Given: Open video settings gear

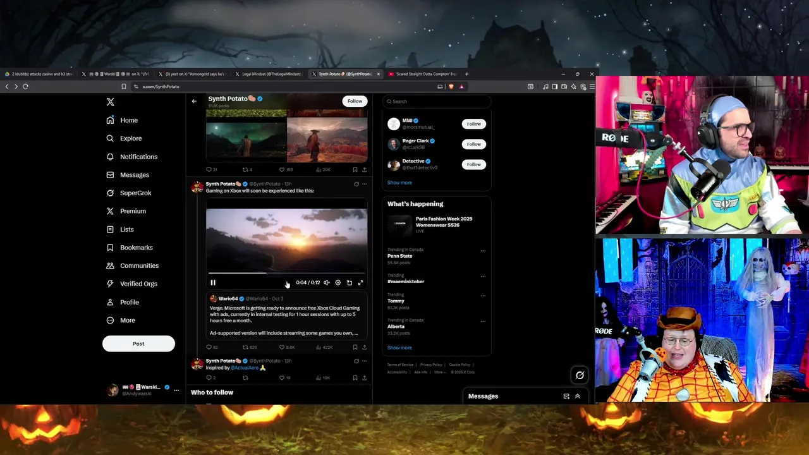Looking at the screenshot, I should click(x=338, y=282).
